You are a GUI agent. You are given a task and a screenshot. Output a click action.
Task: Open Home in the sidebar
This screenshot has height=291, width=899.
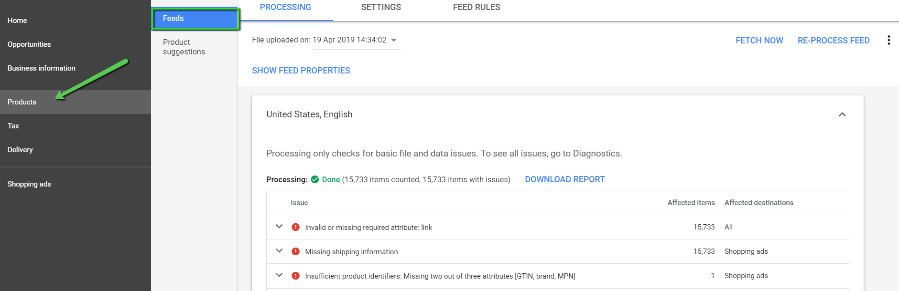(17, 21)
